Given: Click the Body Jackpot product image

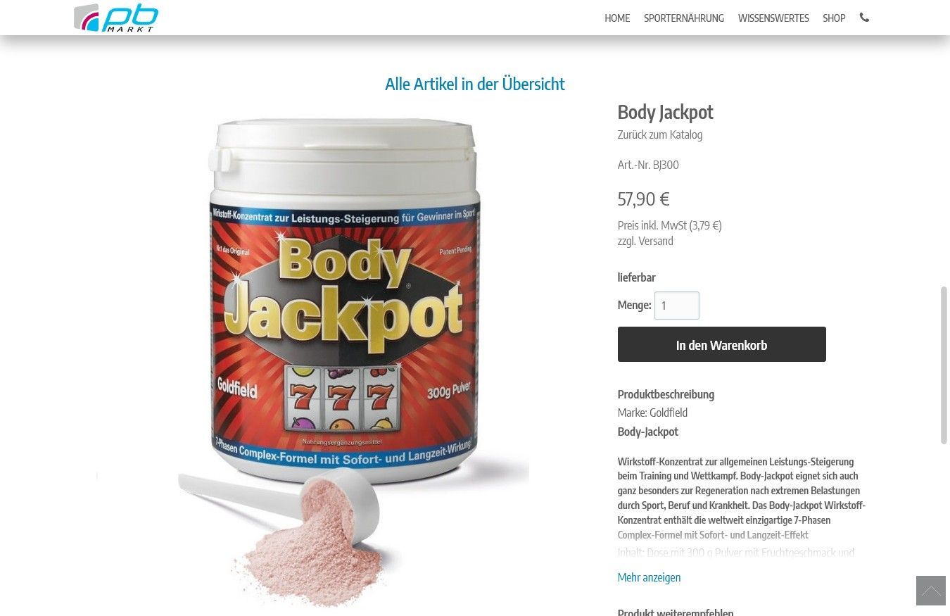Looking at the screenshot, I should click(313, 359).
